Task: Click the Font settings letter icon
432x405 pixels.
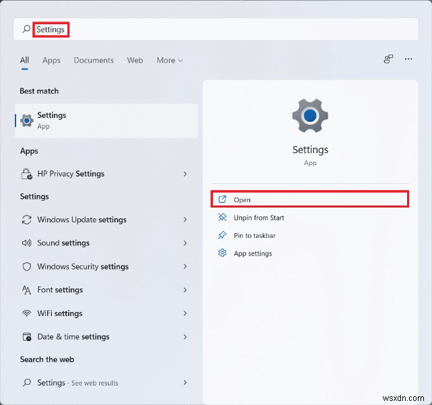Action: [27, 290]
